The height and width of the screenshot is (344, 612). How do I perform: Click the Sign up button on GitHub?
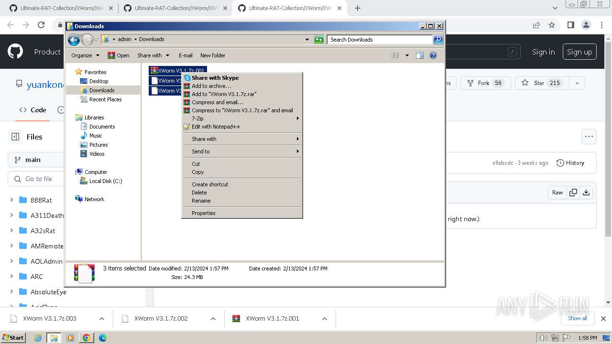[x=579, y=52]
